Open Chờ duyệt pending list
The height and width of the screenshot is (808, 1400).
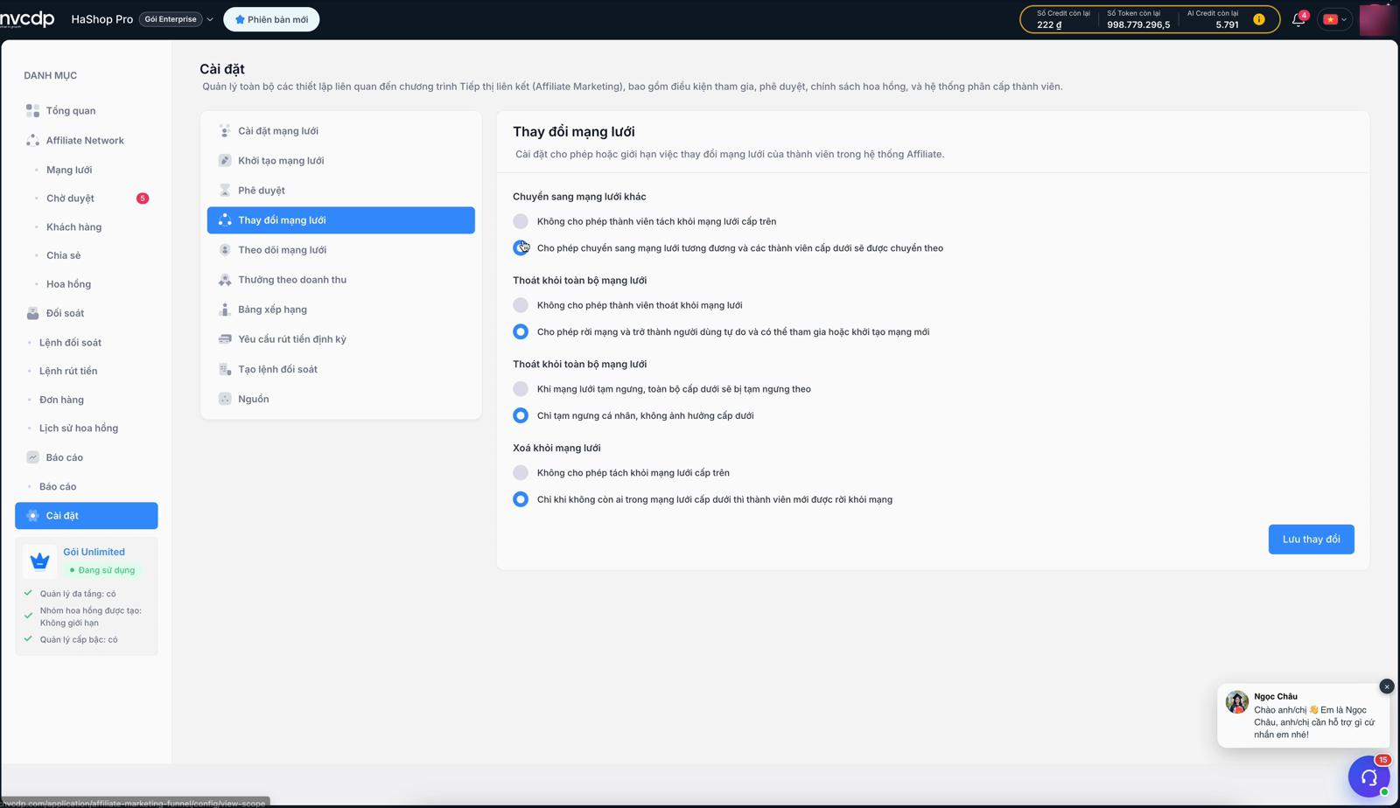(70, 199)
